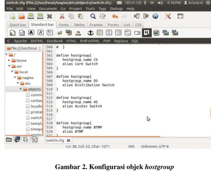Click the INS insert mode indicator
This screenshot has width=211, height=173.
click(x=131, y=147)
